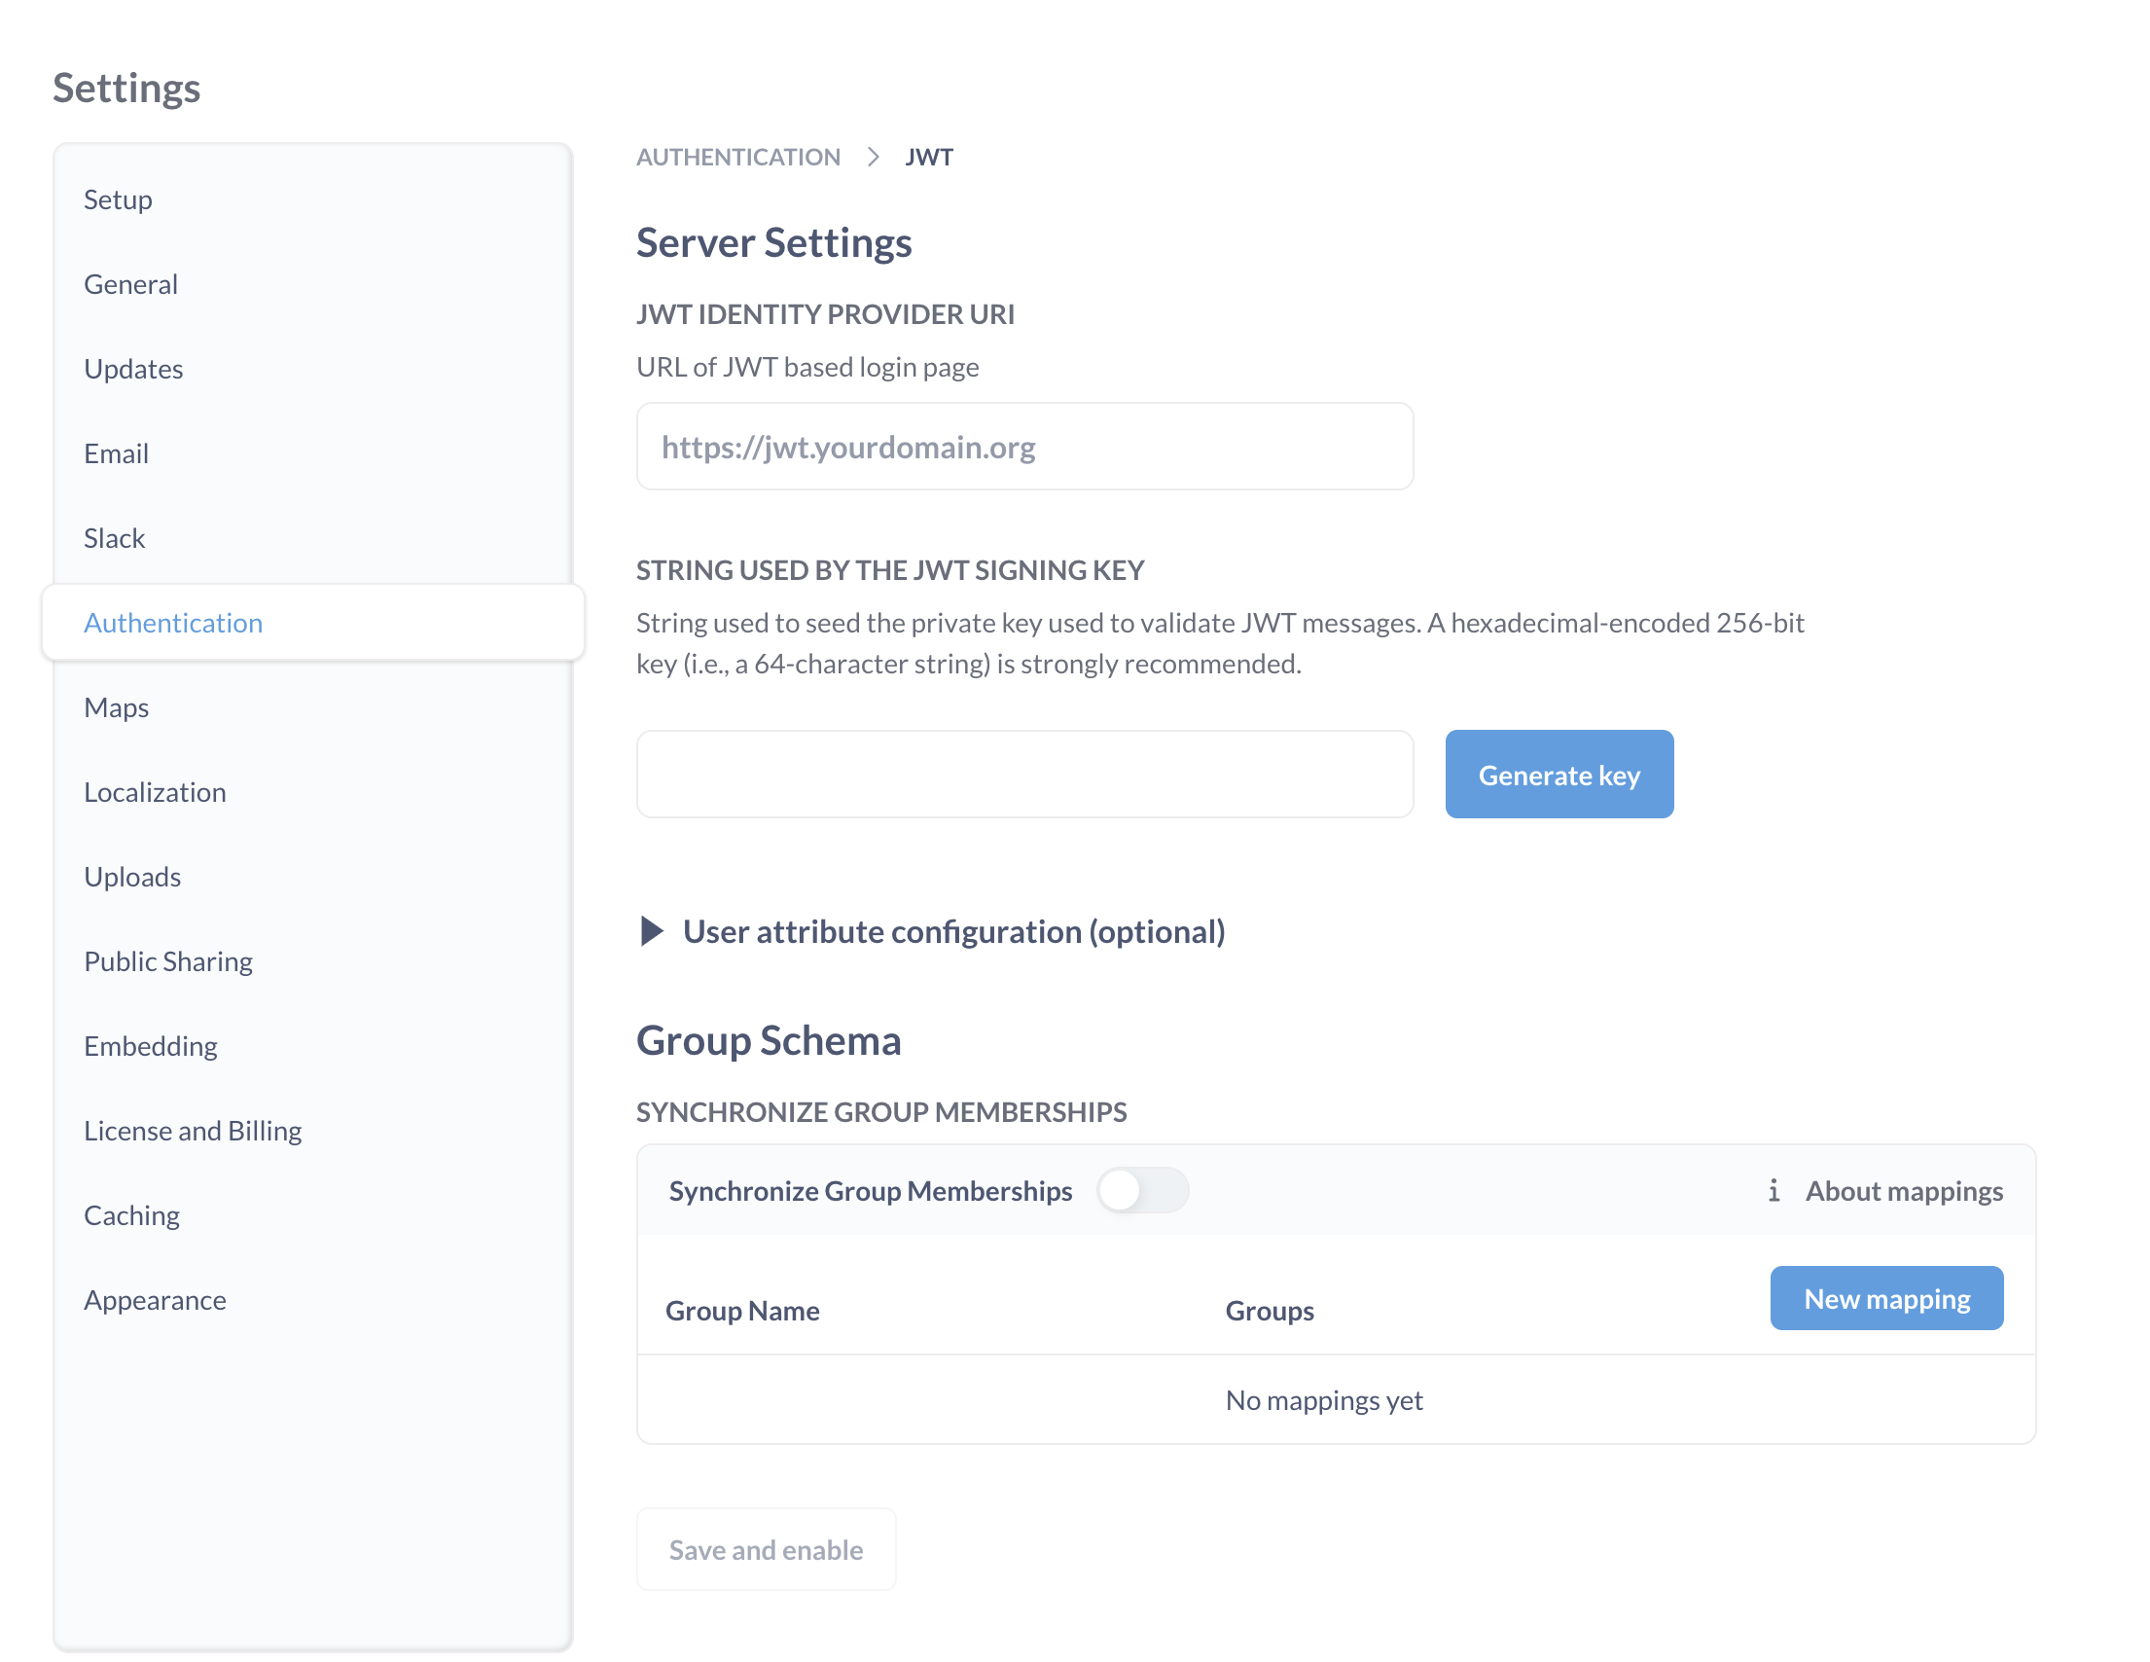
Task: Click the JWT Identity Provider URI field
Action: (x=1023, y=446)
